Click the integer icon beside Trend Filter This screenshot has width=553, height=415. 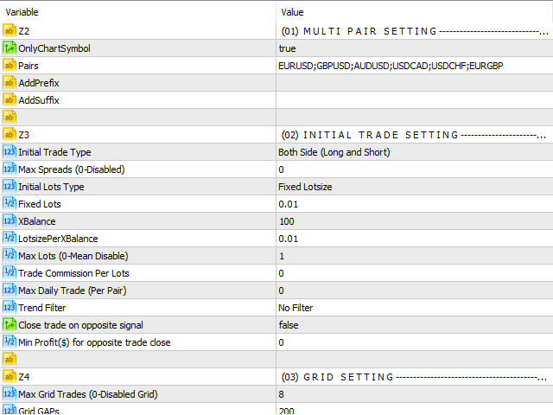point(10,308)
